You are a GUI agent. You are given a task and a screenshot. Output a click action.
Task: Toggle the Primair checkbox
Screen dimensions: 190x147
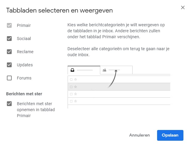point(9,25)
